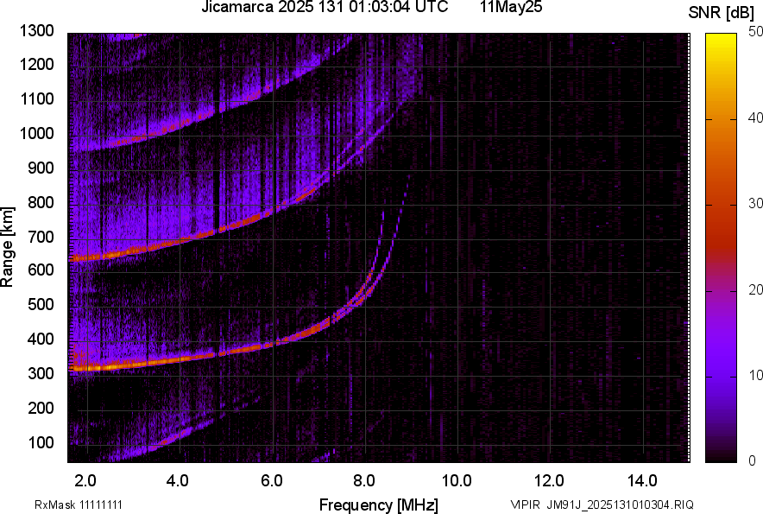Click range tick label 1200
Screen dimensions: 763x514
pos(36,64)
